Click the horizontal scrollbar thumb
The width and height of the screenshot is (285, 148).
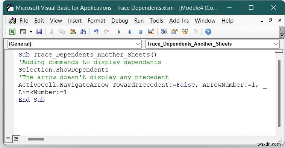[x=36, y=139]
